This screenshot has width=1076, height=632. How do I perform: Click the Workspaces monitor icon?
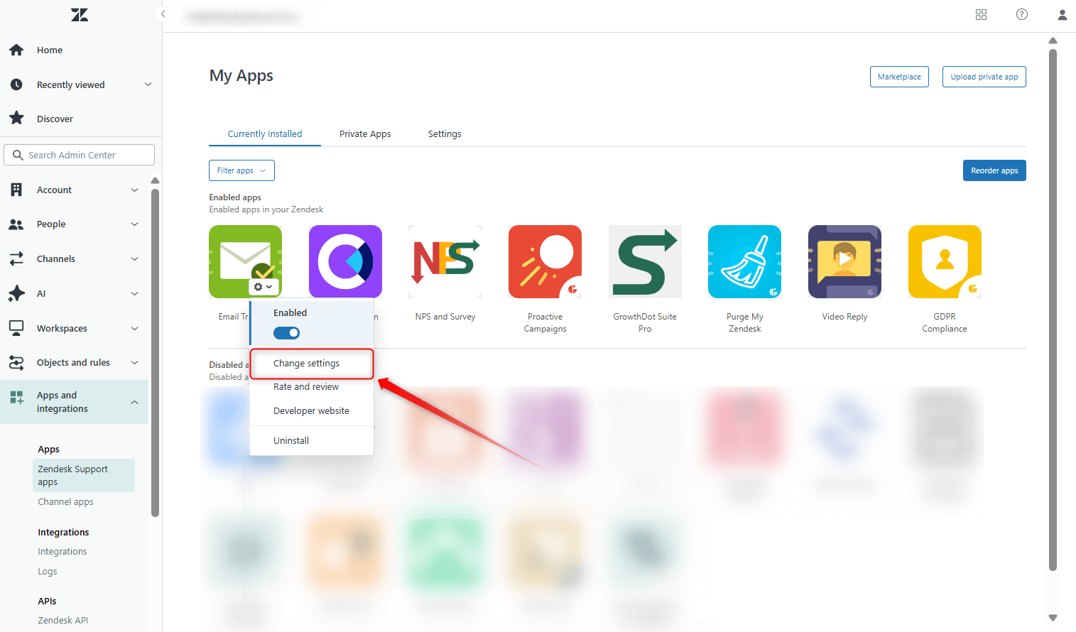pos(16,328)
